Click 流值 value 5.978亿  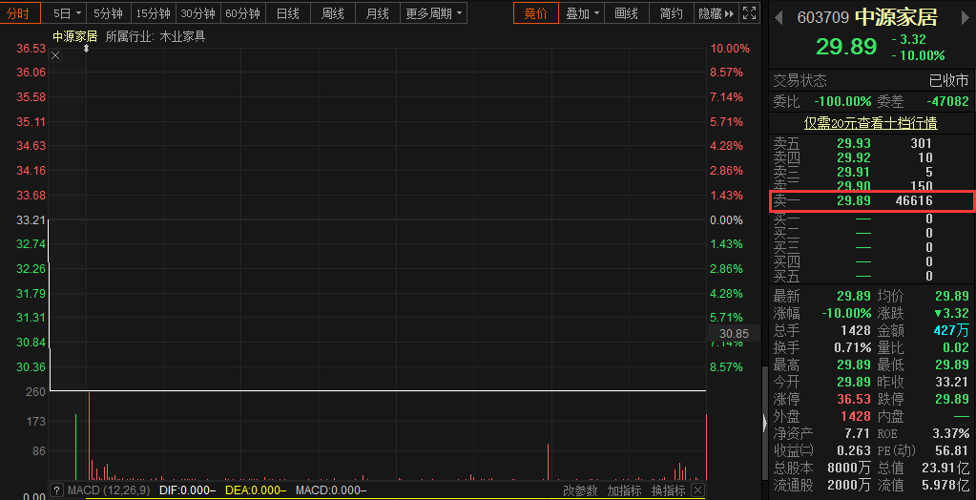coord(945,485)
